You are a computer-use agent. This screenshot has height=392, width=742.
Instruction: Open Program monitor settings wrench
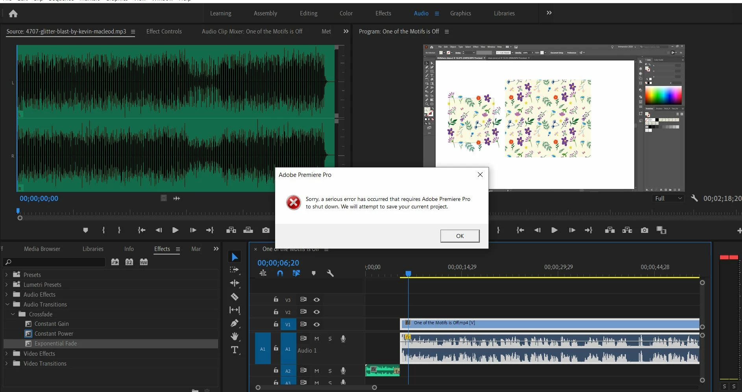pos(694,198)
